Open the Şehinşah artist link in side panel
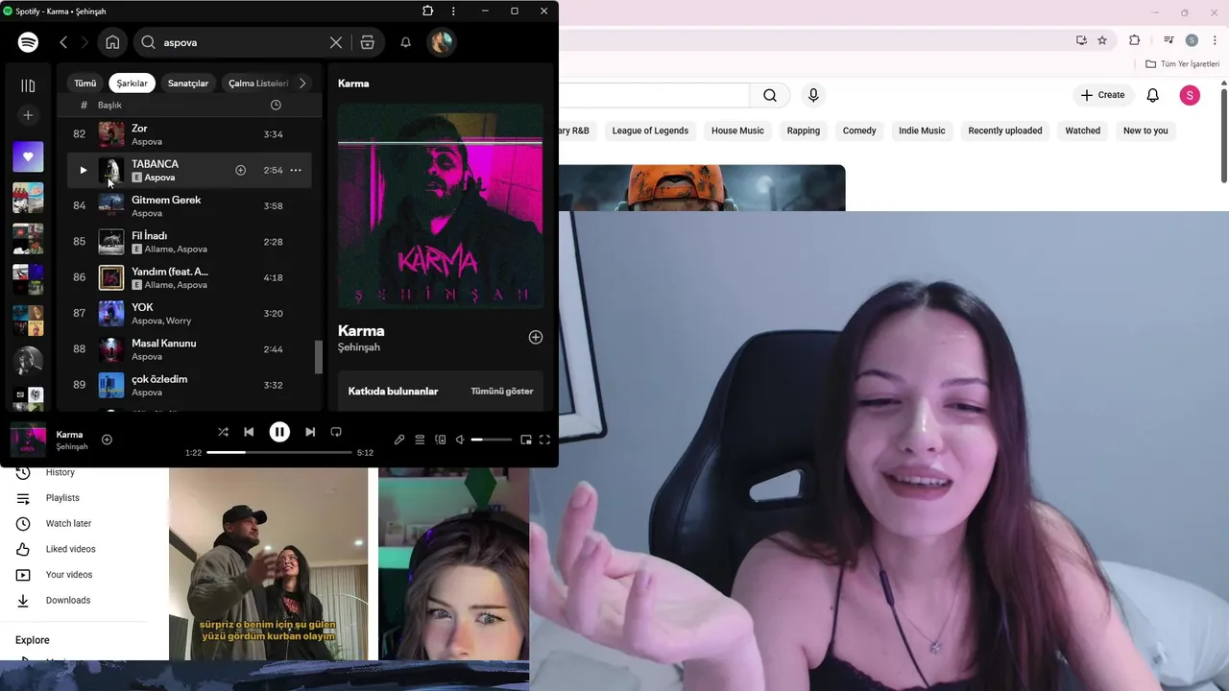 (x=359, y=347)
